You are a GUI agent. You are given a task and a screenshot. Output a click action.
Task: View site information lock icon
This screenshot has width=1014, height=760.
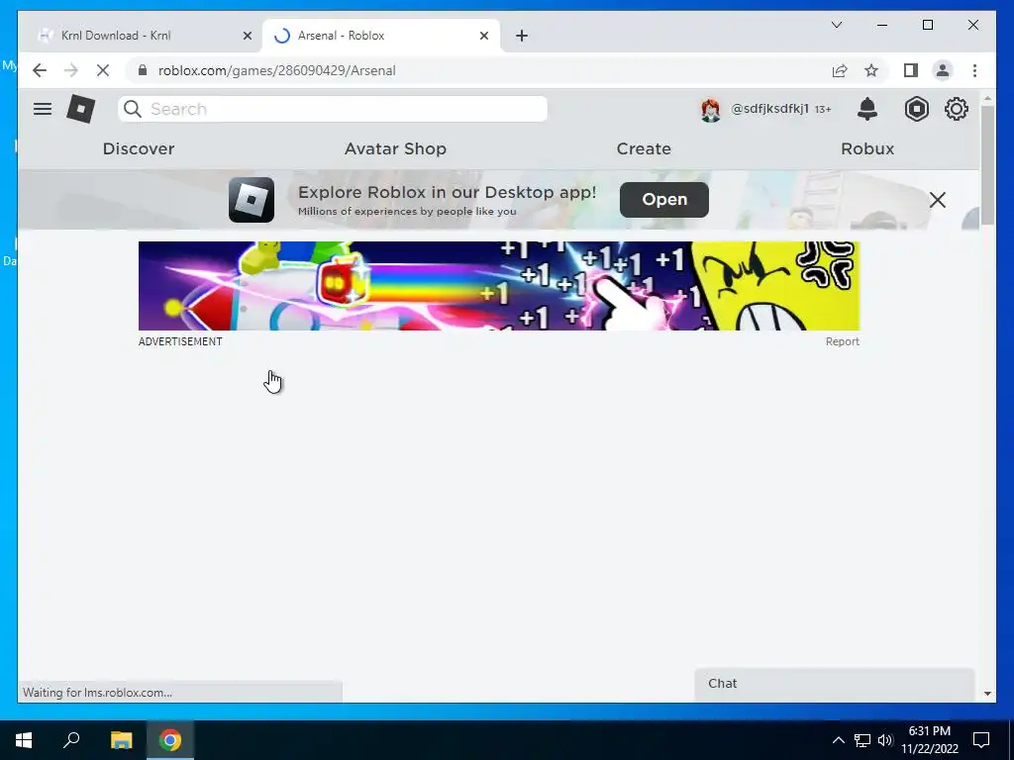click(x=143, y=70)
